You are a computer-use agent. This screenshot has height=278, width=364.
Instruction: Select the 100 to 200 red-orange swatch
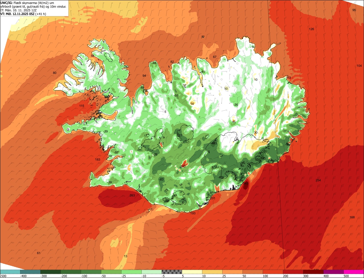pyautogui.click(x=273, y=272)
